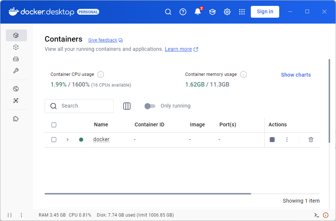Open Settings gear icon
Screen dimensions: 336x221
point(227,12)
